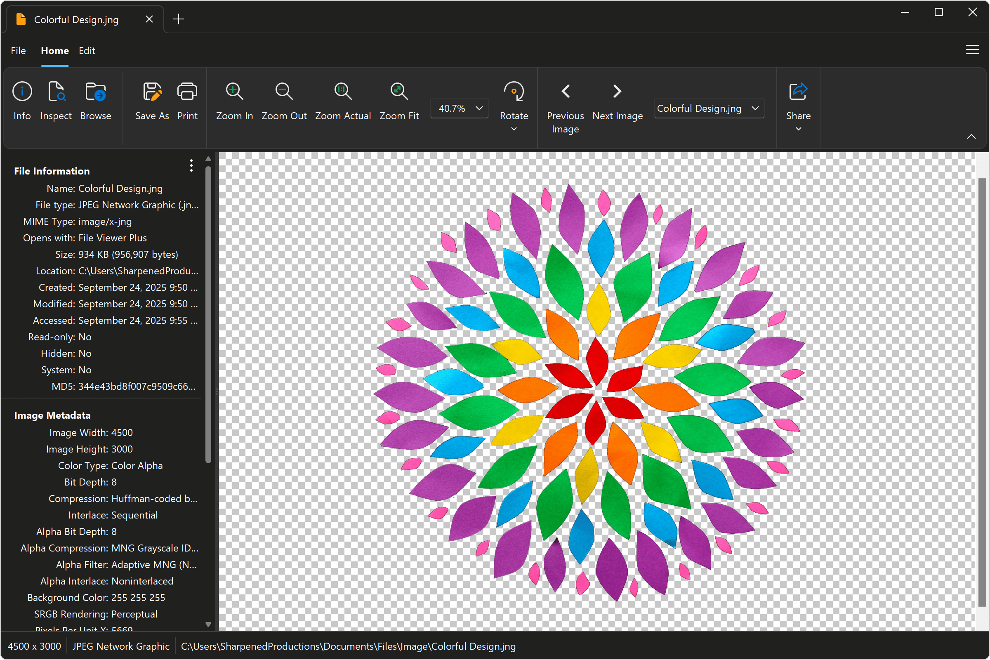
Task: Go to the Previous Image
Action: click(565, 91)
